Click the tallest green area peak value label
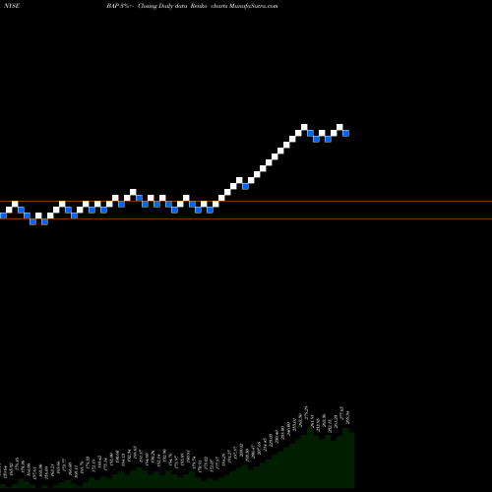The height and width of the screenshot is (492, 492). (305, 412)
